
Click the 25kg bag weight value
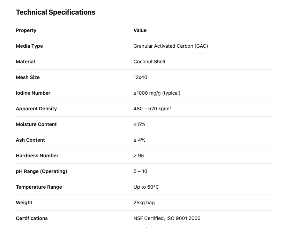[144, 203]
